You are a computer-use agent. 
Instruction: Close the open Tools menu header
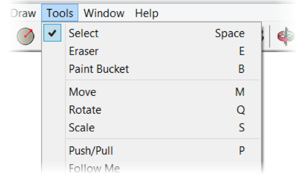click(x=60, y=13)
